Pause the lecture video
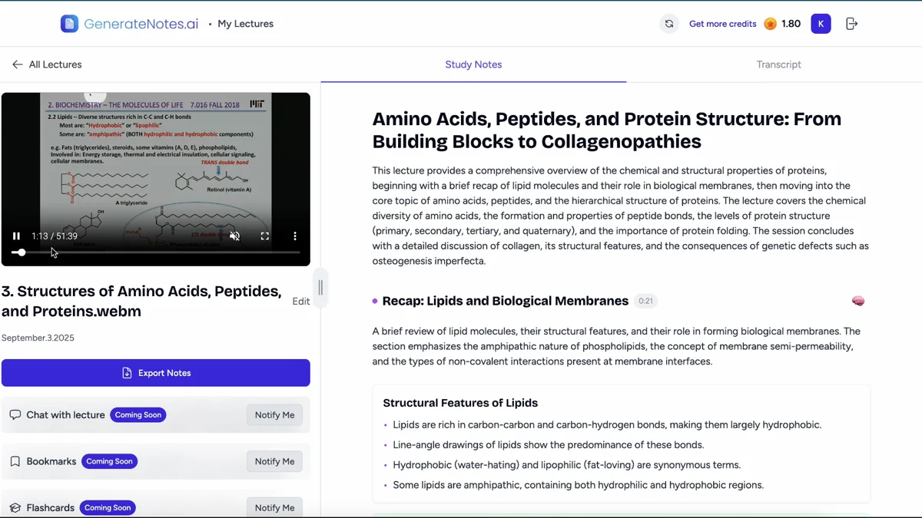Viewport: 922px width, 518px height. point(16,236)
